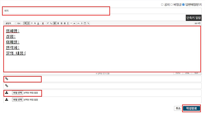The image size is (205, 113).
Task: Open the 18pt font size dropdown
Action: (19, 23)
